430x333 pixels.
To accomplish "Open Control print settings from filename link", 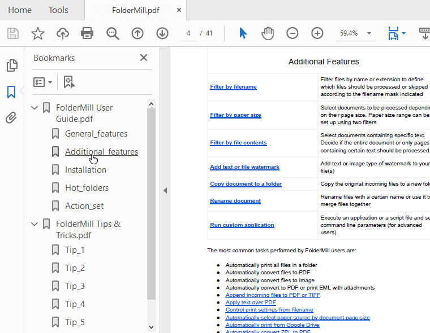I will point(269,310).
